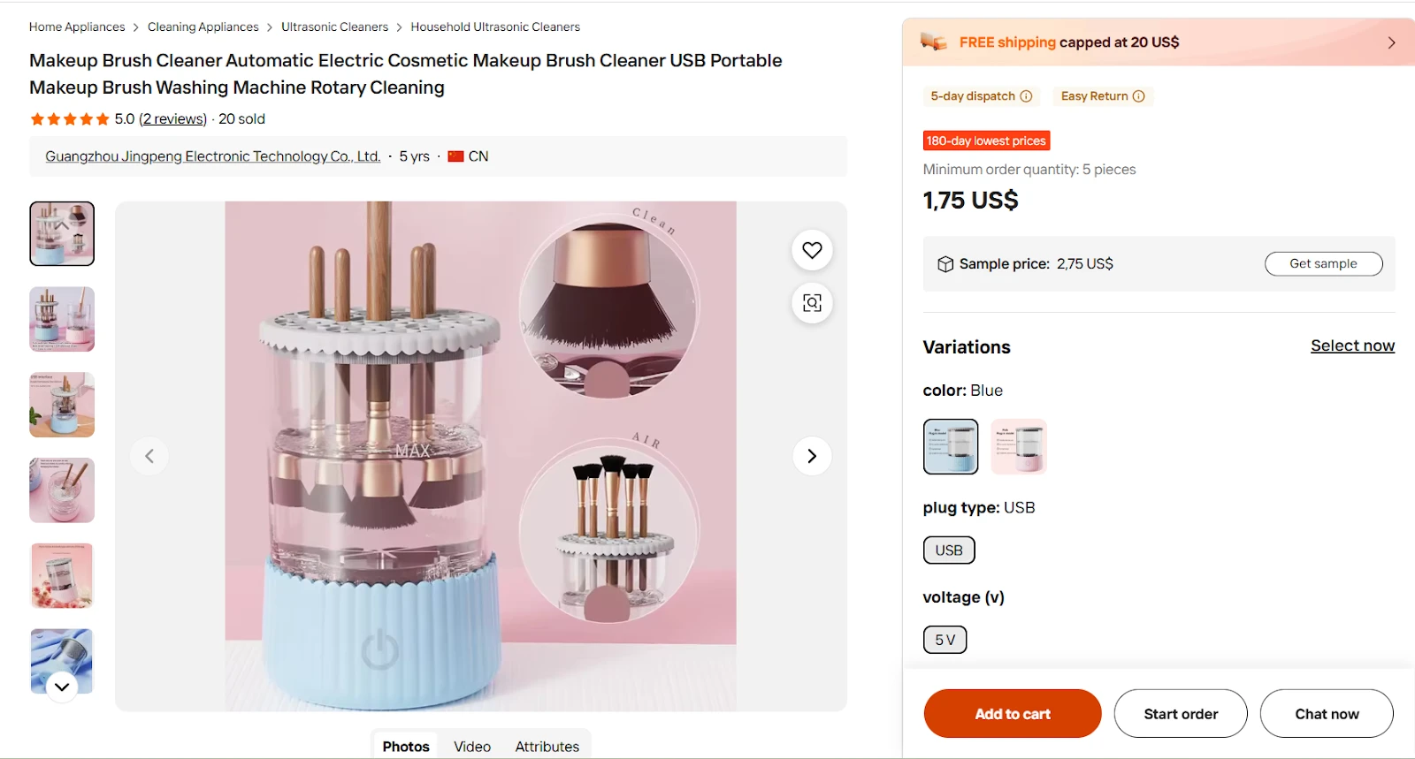1415x759 pixels.
Task: Expand more thumbnails with down chevron
Action: coord(62,687)
